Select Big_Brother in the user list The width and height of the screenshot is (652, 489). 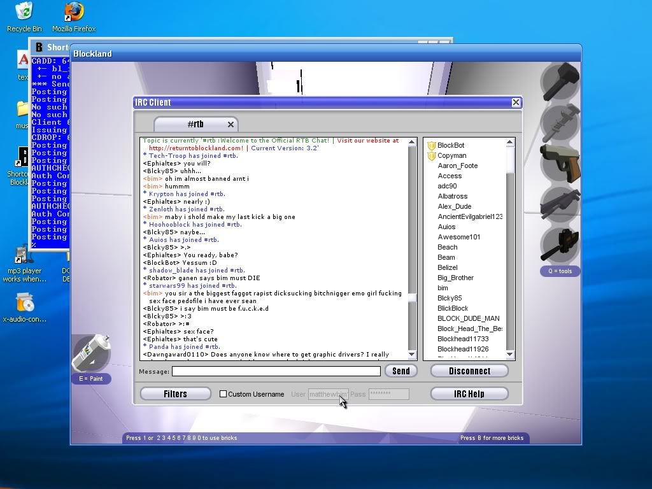[x=455, y=278]
